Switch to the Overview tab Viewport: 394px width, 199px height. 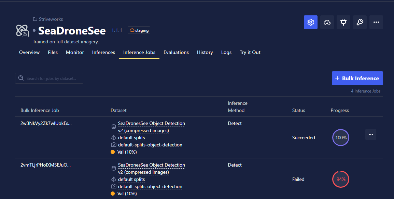[x=29, y=52]
